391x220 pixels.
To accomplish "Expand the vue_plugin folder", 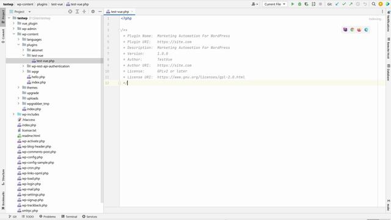I will 13,23.
